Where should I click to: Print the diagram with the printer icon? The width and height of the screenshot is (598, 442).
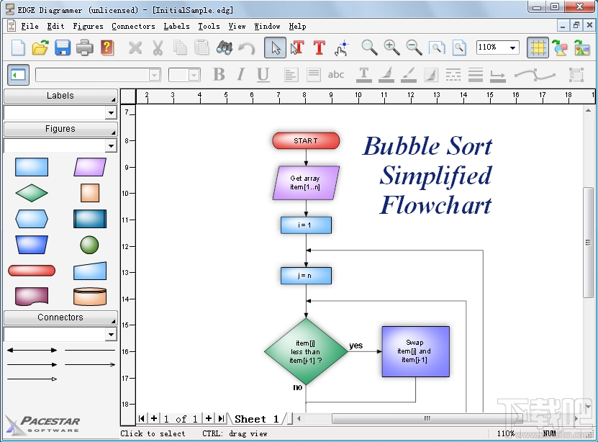point(84,48)
